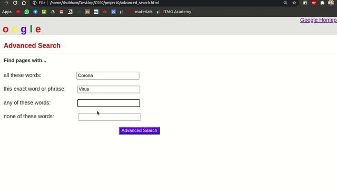Focus the 'any of these words' field
This screenshot has width=337, height=190.
coord(108,103)
